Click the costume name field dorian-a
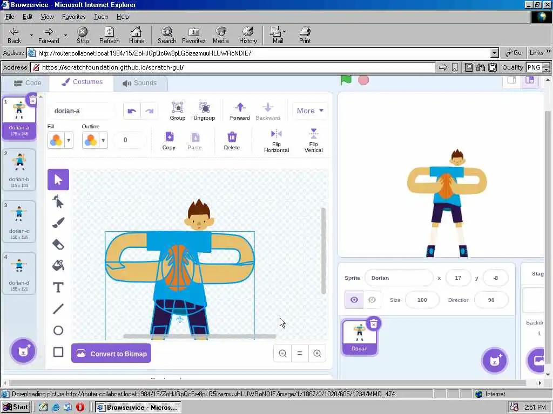553x414 pixels. 82,111
